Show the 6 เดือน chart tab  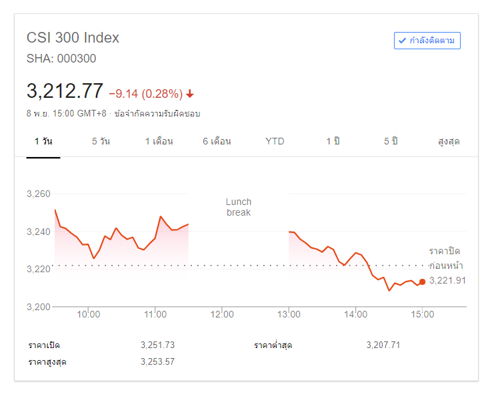tap(217, 142)
